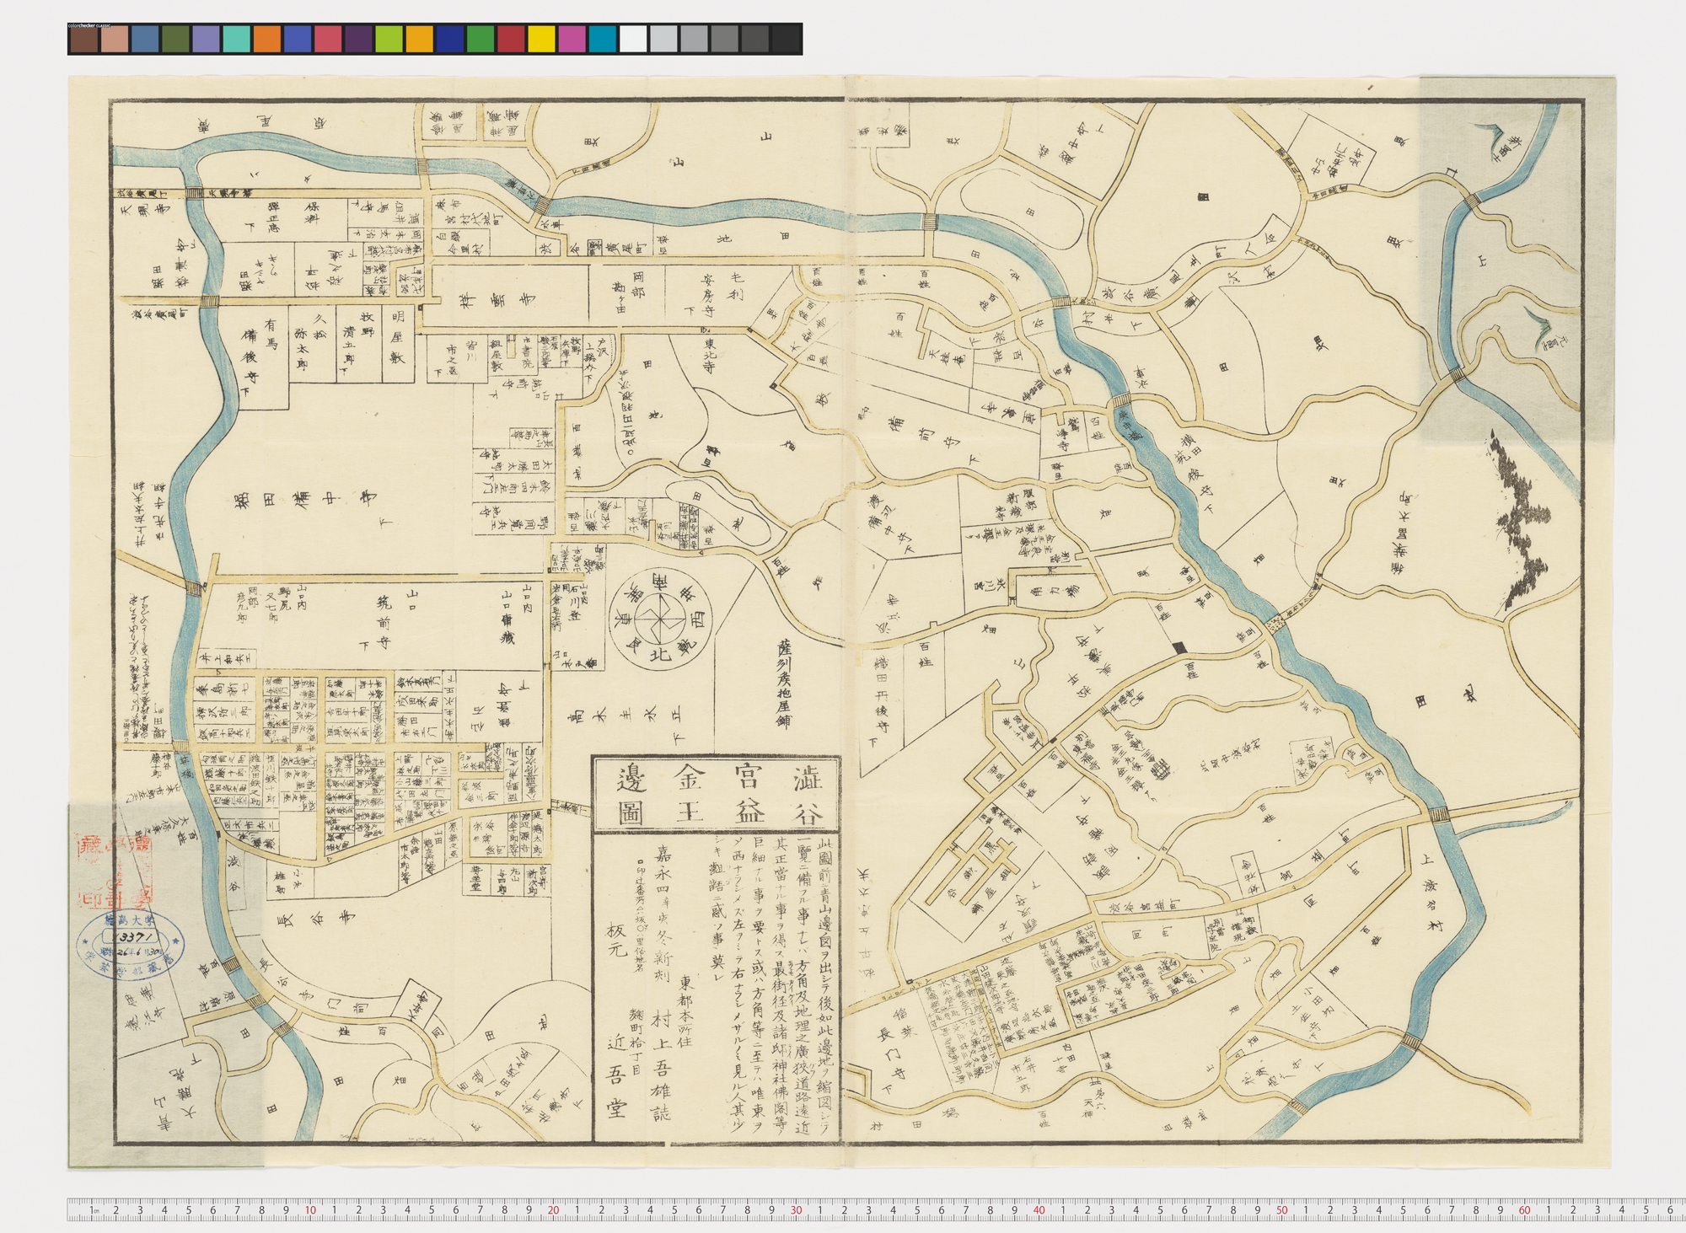Click the red 10 mark on the ruler
This screenshot has width=1686, height=1233.
tap(310, 1210)
